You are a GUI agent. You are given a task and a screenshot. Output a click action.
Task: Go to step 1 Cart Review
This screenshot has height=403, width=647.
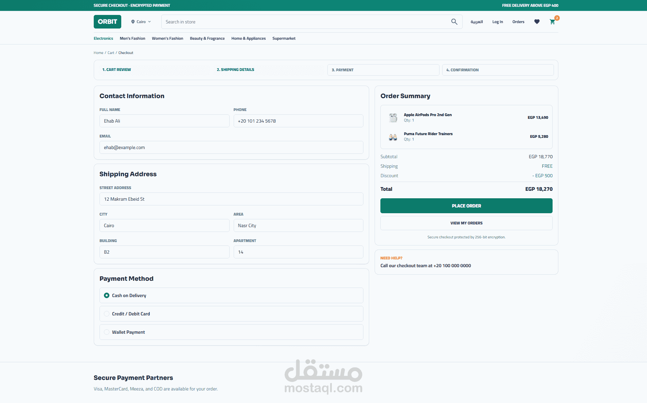(x=154, y=70)
